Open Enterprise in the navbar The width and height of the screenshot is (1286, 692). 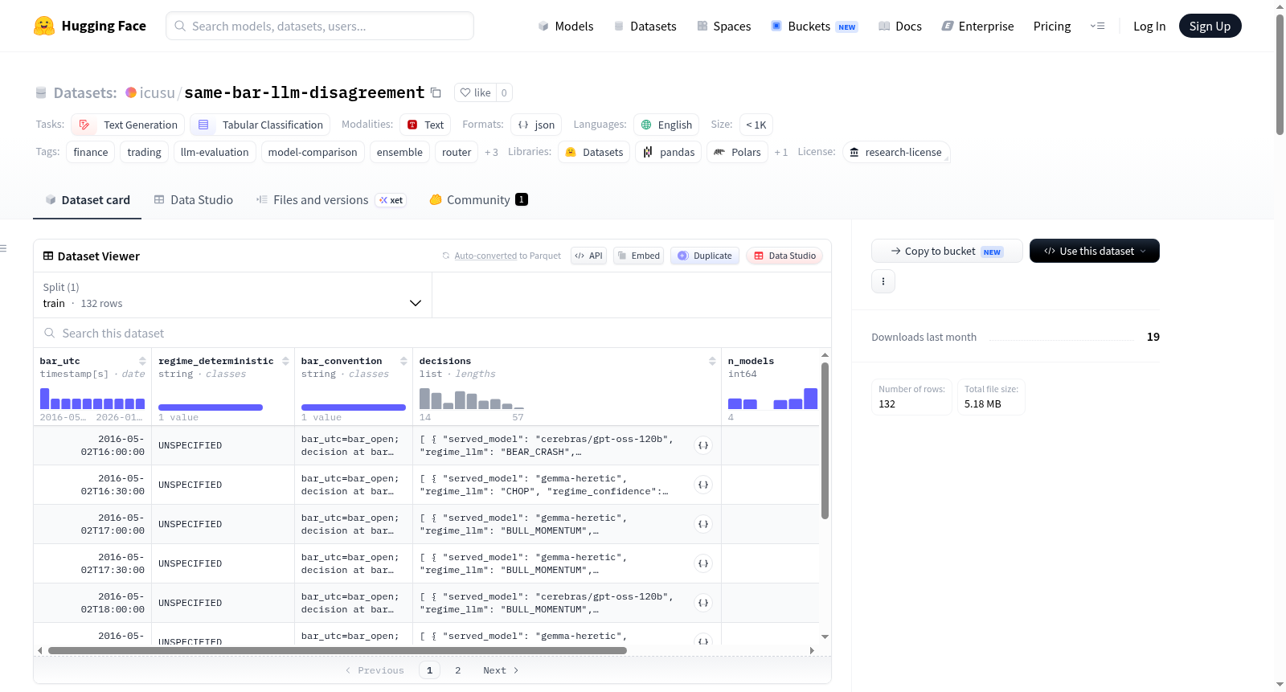(x=978, y=26)
